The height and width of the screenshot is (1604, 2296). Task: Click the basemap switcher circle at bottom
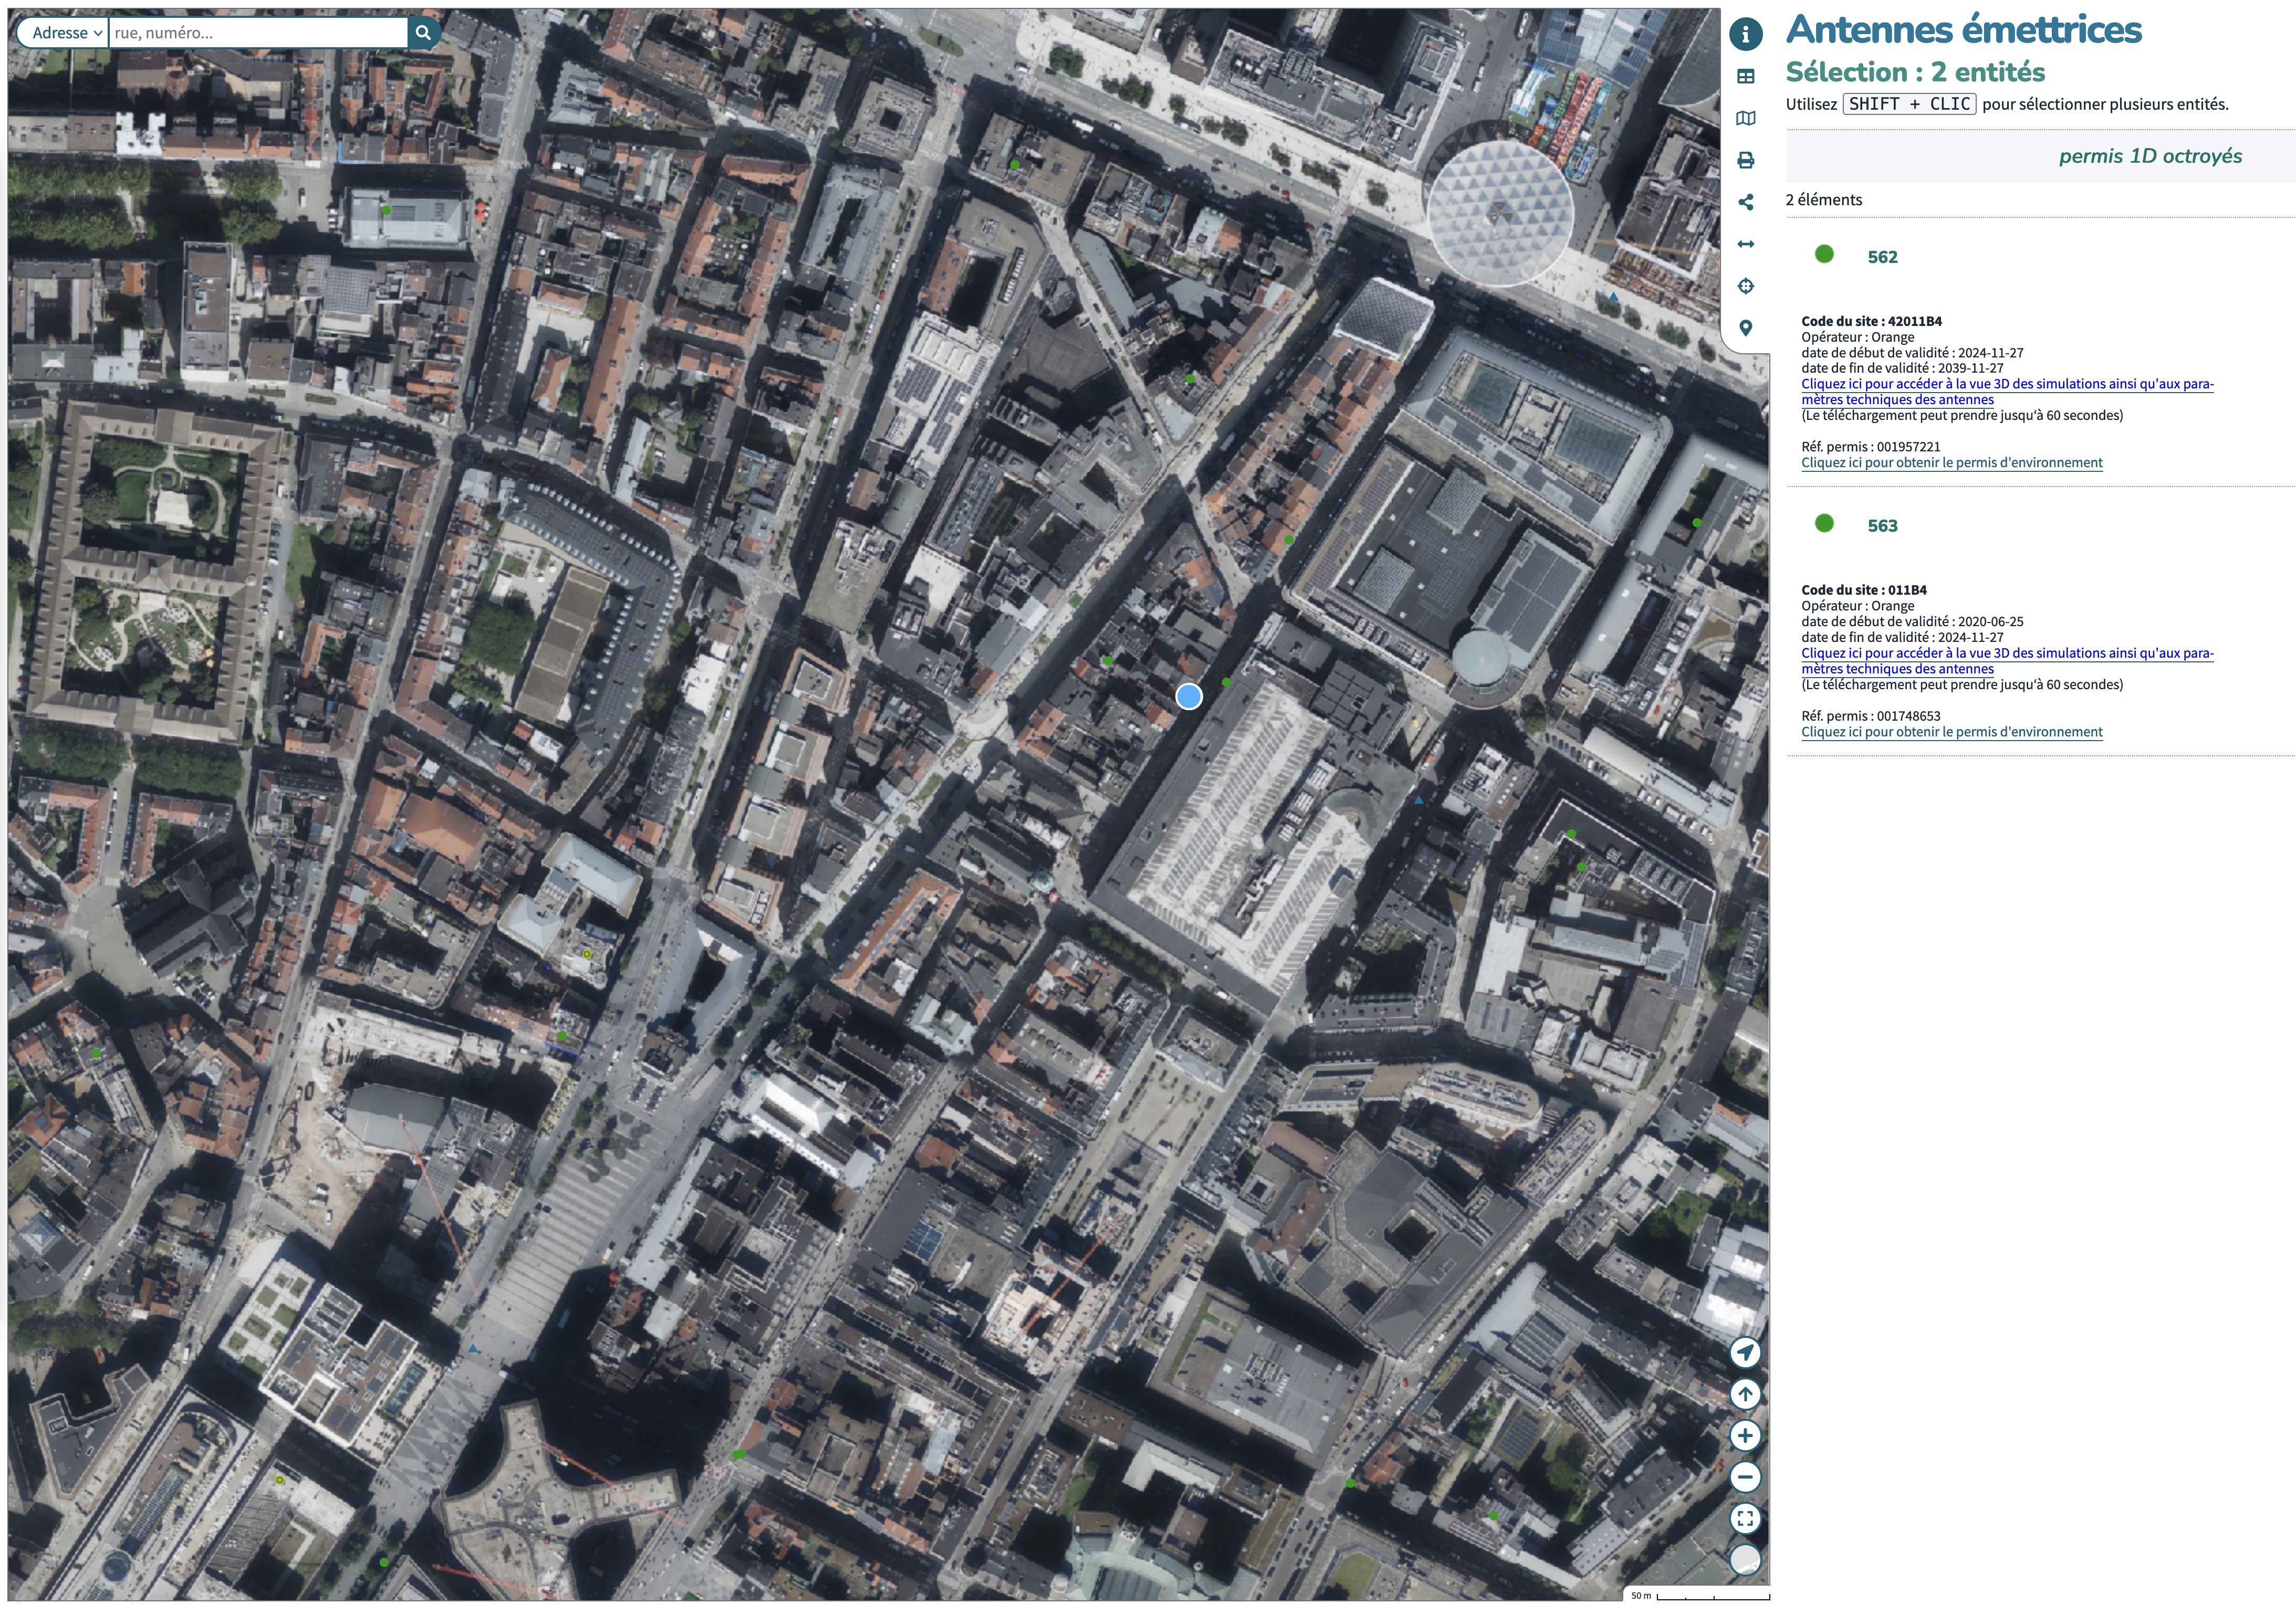tap(1745, 1560)
